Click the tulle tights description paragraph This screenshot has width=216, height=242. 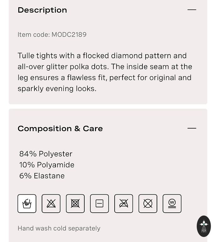105,72
